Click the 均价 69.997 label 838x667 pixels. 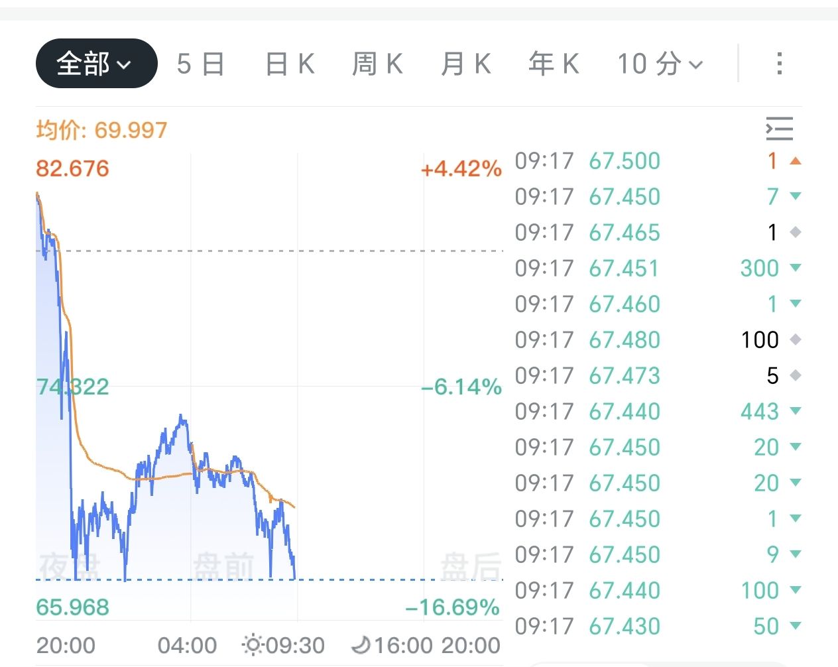pyautogui.click(x=101, y=130)
